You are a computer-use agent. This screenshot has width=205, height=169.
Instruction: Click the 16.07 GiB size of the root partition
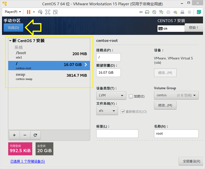73,65
